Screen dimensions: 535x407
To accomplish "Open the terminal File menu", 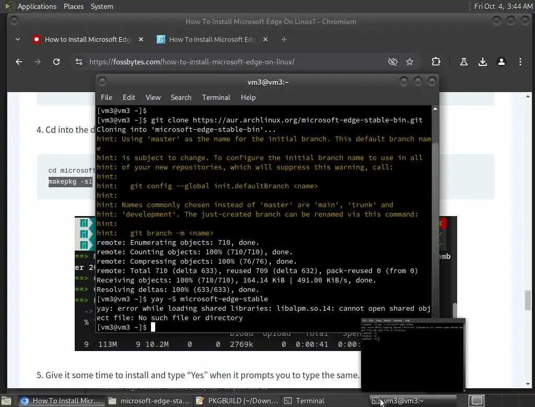I will tap(107, 98).
